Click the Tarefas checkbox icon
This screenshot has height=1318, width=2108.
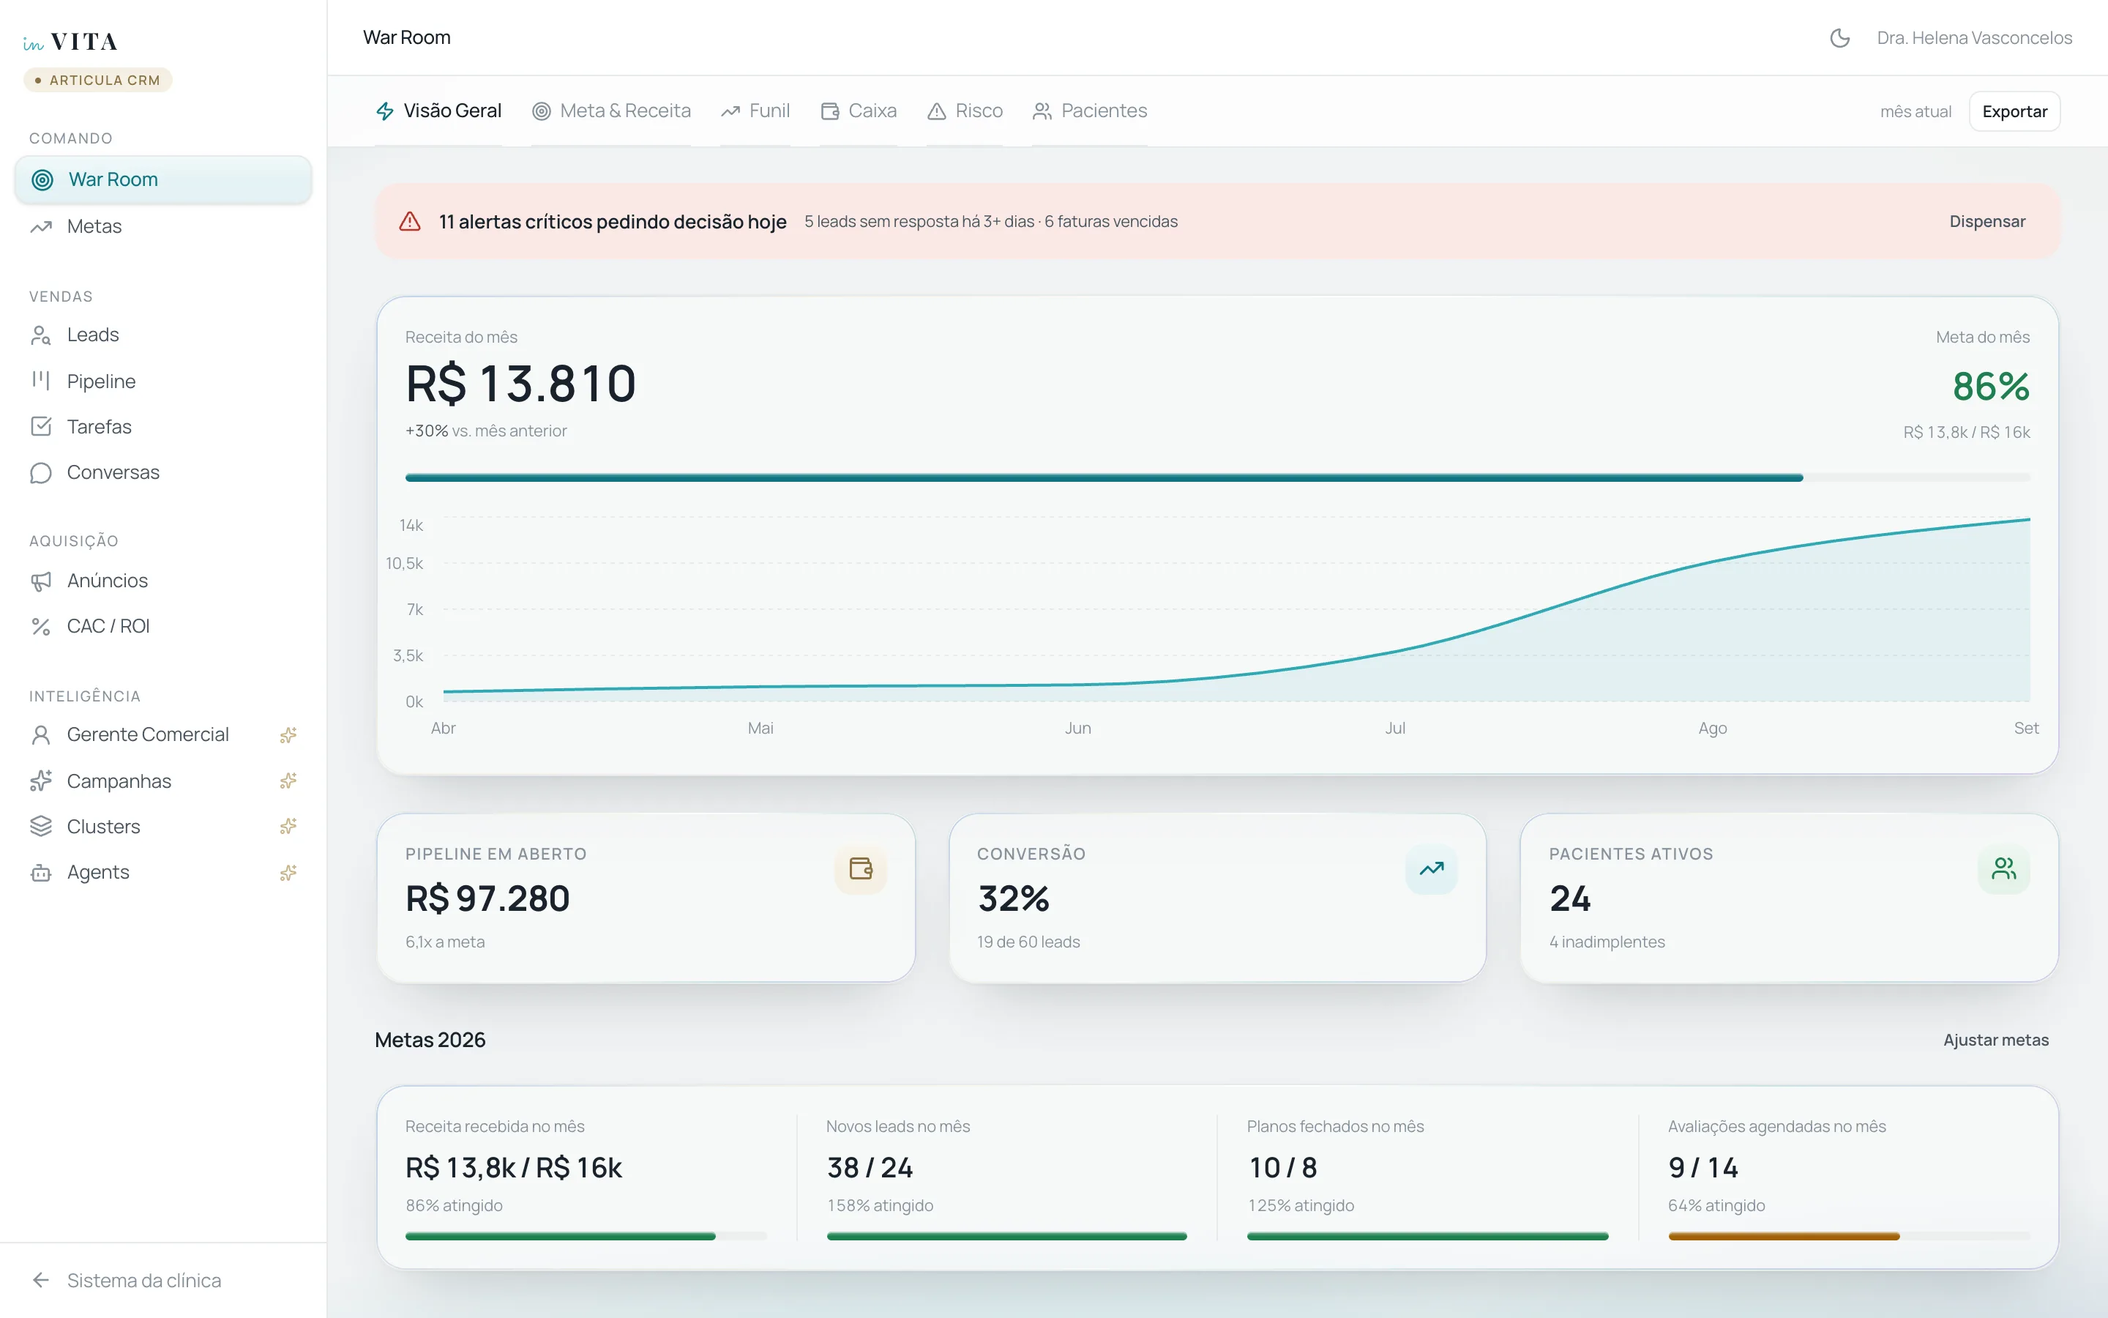pyautogui.click(x=41, y=426)
